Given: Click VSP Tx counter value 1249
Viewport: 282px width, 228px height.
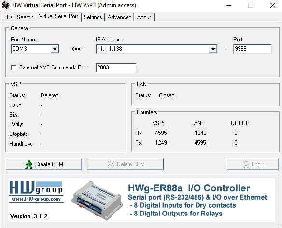Looking at the screenshot, I should [161, 143].
